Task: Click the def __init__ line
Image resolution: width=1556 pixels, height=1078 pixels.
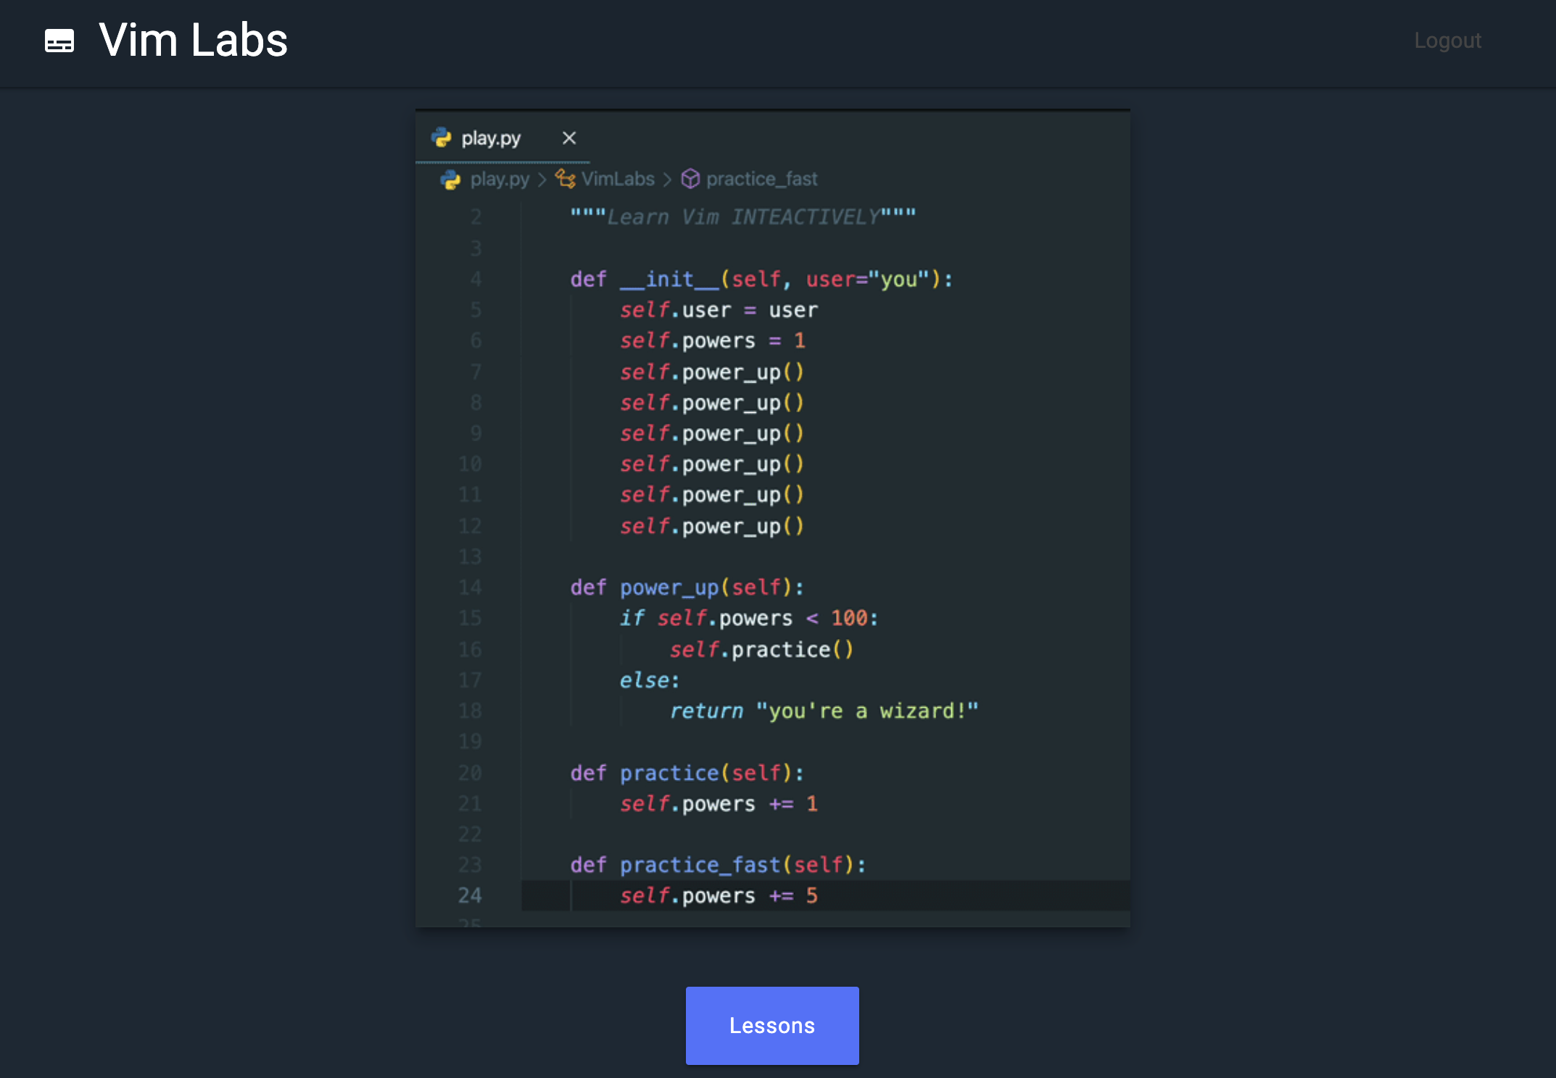Action: 761,279
